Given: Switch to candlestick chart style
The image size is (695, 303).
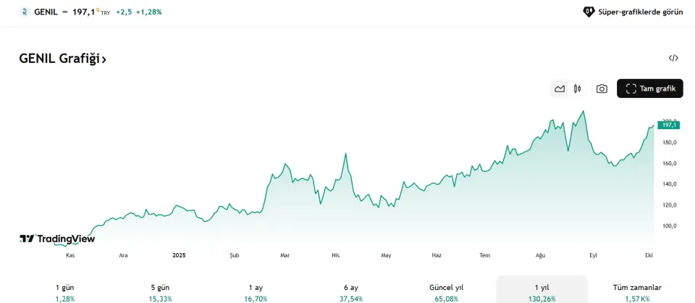Looking at the screenshot, I should pos(578,88).
